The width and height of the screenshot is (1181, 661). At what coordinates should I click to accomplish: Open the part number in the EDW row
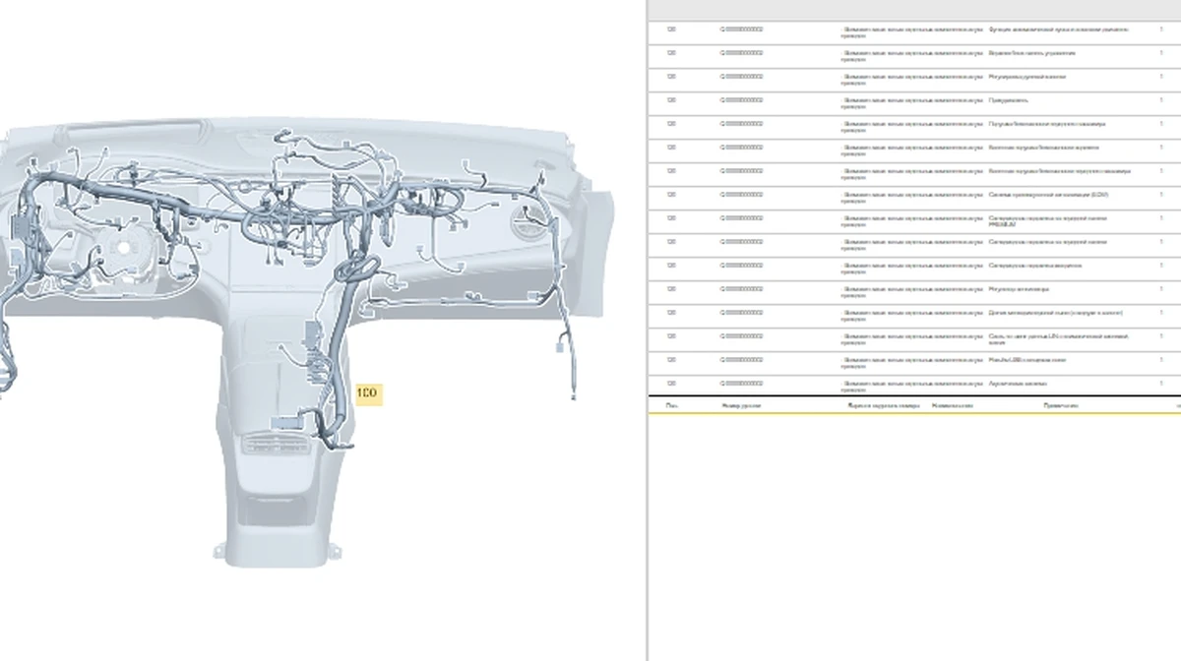click(x=741, y=195)
